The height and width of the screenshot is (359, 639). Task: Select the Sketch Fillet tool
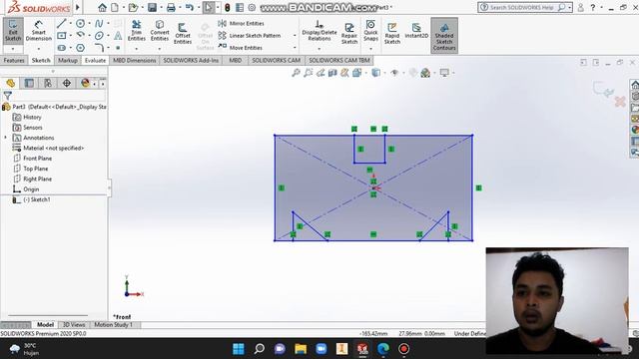pyautogui.click(x=99, y=48)
